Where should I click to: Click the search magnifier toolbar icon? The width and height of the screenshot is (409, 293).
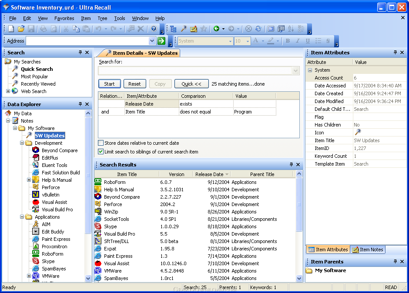[x=184, y=29]
